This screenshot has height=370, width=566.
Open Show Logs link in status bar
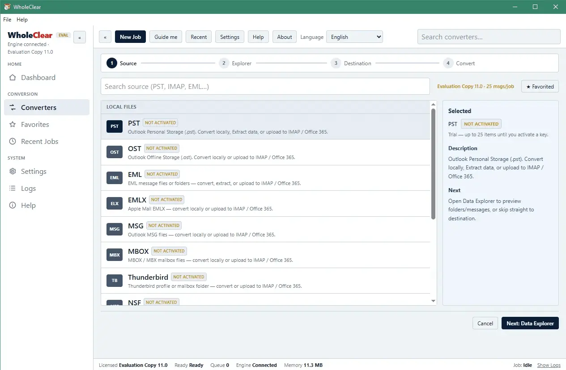tap(549, 365)
